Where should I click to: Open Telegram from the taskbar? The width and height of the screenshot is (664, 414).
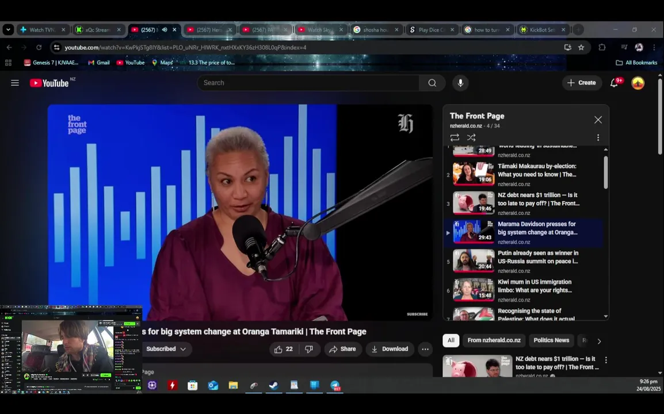click(335, 385)
